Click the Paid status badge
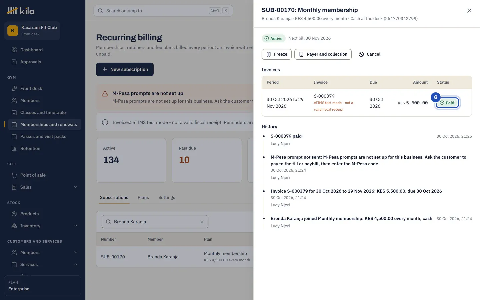This screenshot has width=480, height=300. pos(447,103)
